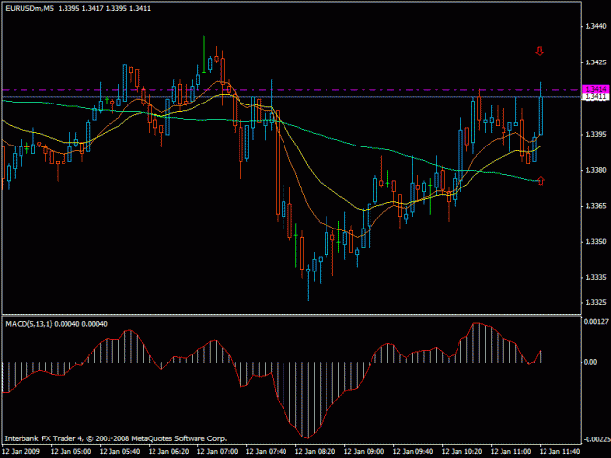Screen dimensions: 611x458
Task: Click the 12 Jan 06:20 time label
Action: point(169,451)
